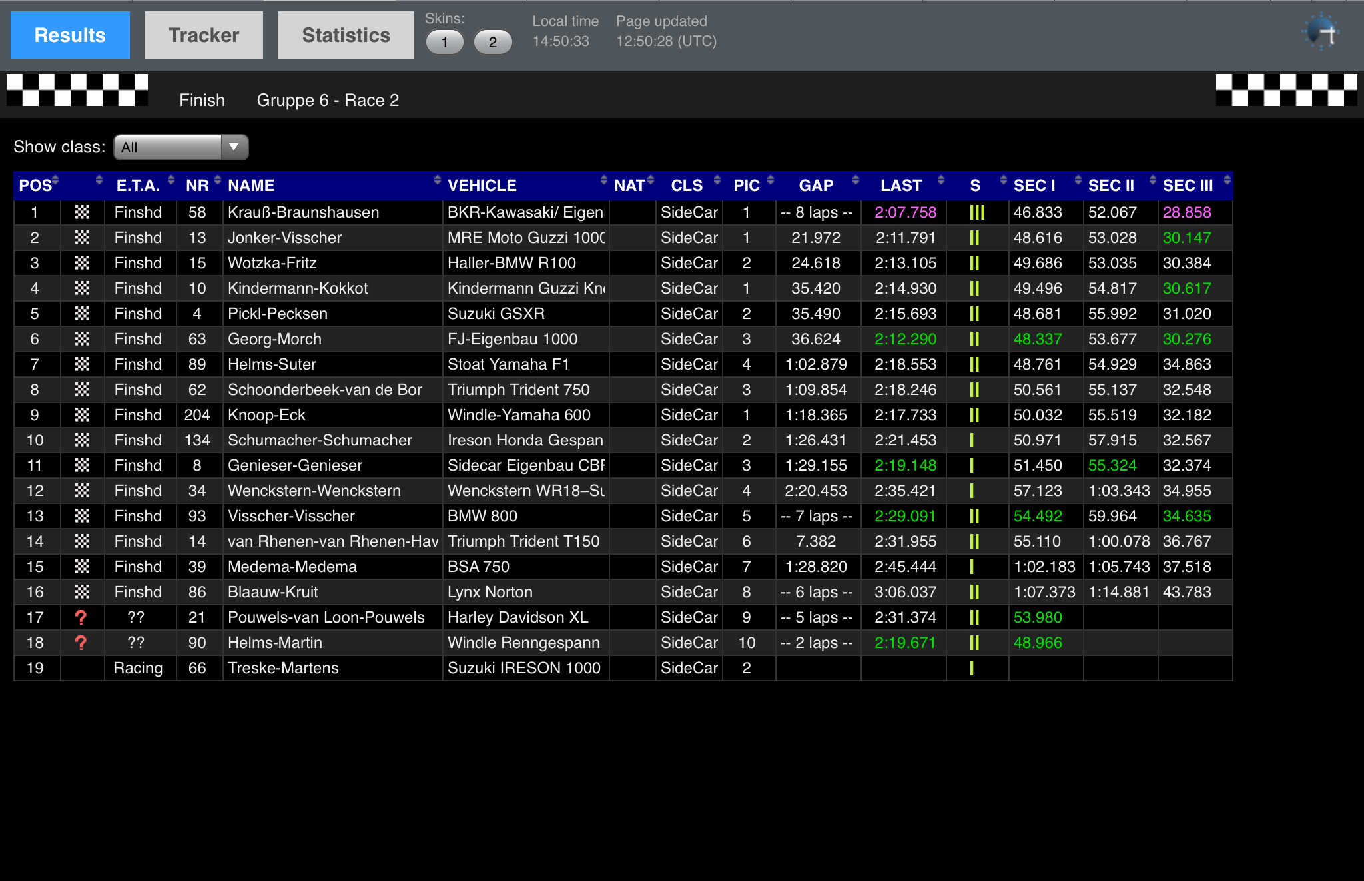Open the Statistics tab
Image resolution: width=1364 pixels, height=881 pixels.
click(346, 35)
